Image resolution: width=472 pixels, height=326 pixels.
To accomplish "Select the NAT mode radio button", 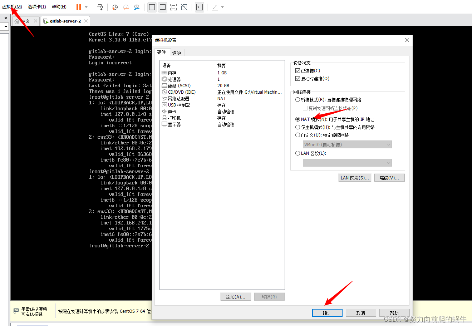I will coord(298,119).
